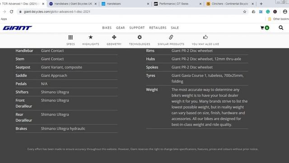Open the SUPPORT menu
Viewport: 289px width, 163px height.
tap(137, 28)
